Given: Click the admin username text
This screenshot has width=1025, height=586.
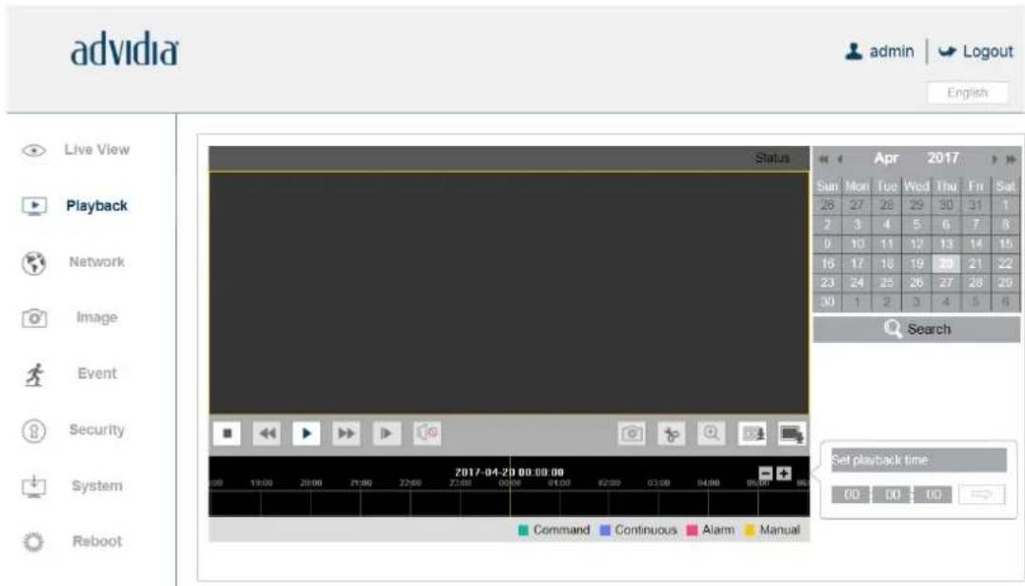Looking at the screenshot, I should (892, 51).
